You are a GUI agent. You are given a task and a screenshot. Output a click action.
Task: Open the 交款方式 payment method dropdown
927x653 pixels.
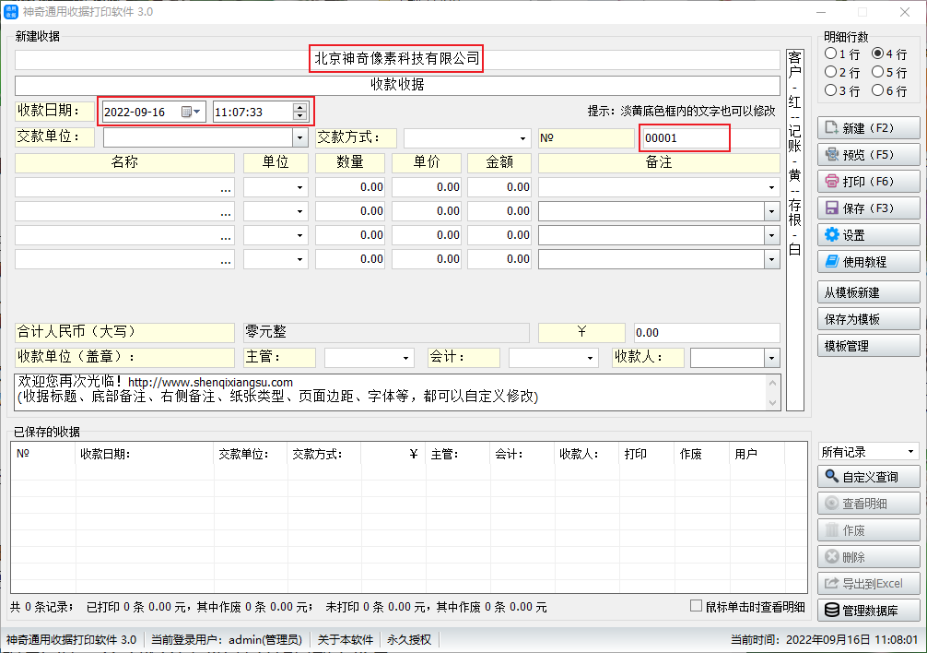[523, 138]
